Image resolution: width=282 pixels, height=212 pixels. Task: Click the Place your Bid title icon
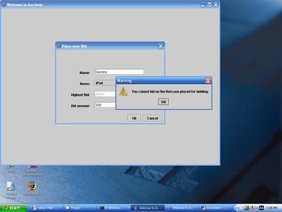(59, 46)
